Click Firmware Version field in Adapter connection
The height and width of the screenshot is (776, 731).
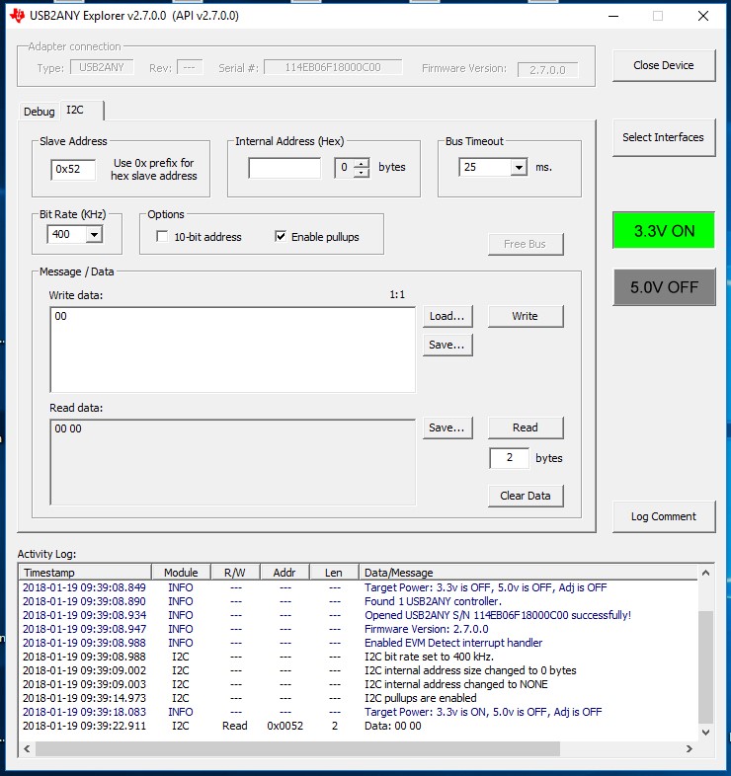(x=547, y=70)
